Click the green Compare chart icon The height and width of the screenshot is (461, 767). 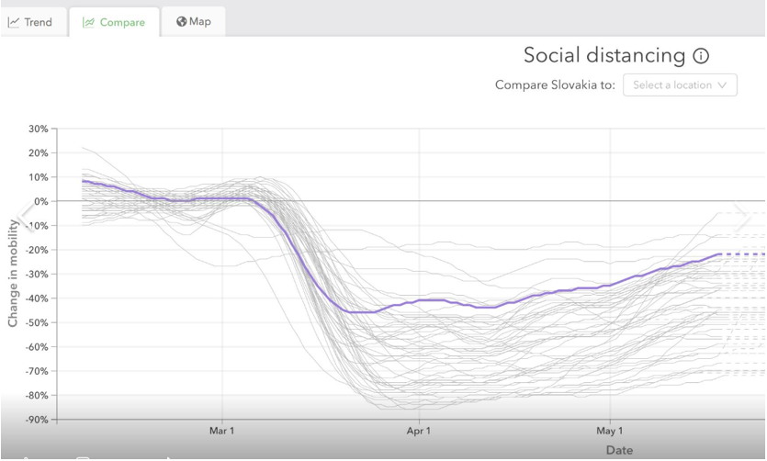[x=89, y=22]
